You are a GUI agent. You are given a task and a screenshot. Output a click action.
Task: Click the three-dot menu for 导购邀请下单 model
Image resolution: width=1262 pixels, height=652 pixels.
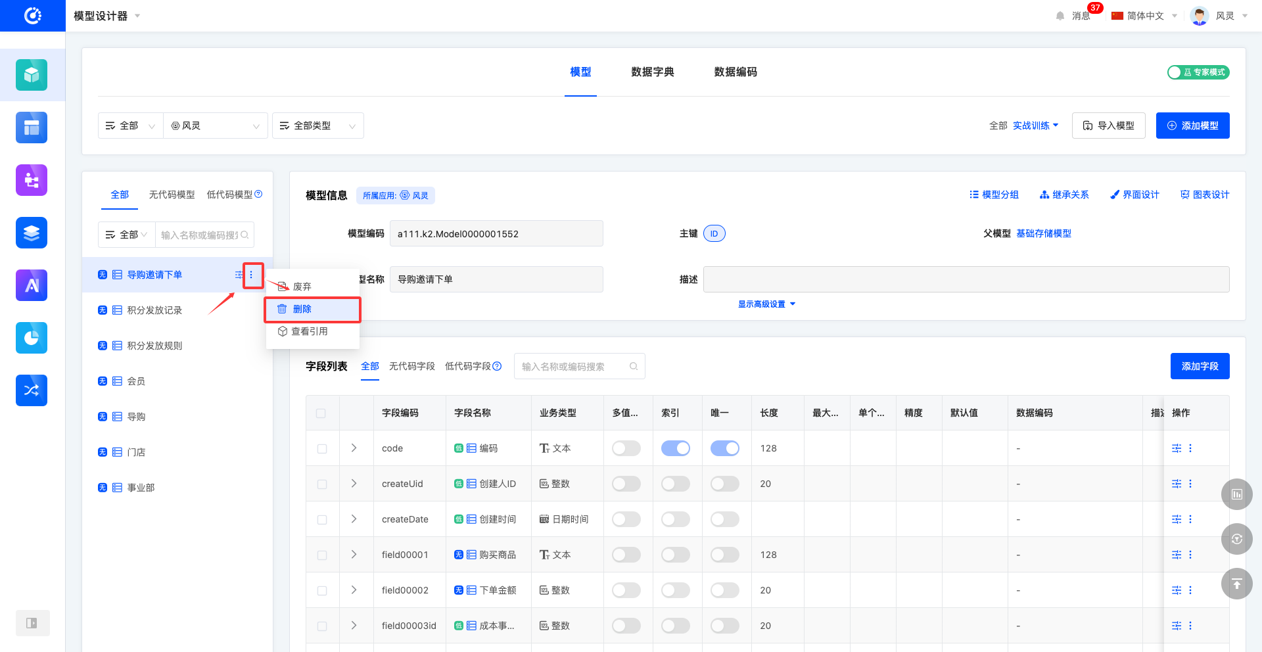(251, 275)
